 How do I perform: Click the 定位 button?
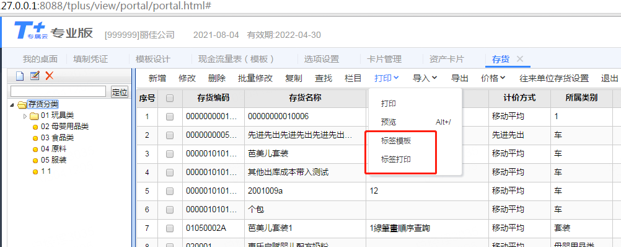pyautogui.click(x=120, y=92)
